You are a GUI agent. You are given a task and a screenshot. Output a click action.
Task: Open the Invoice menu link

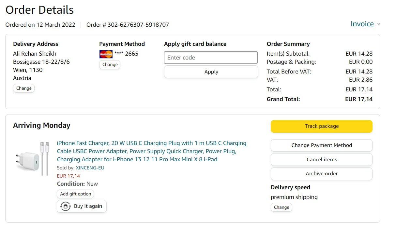(362, 24)
